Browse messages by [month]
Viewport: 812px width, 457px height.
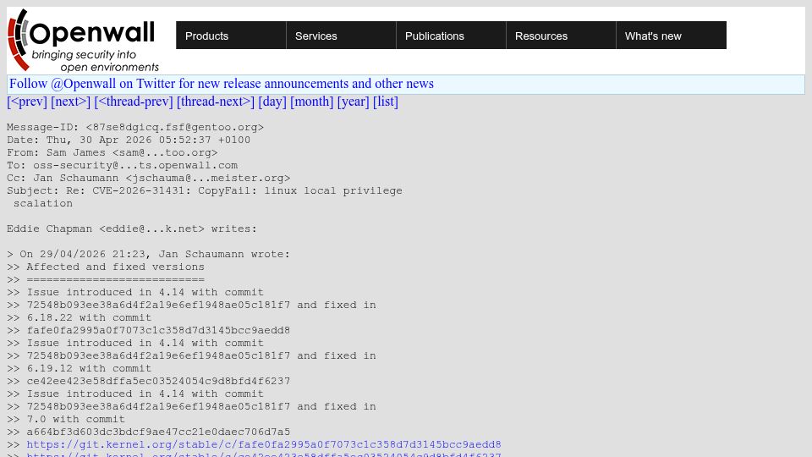(x=312, y=102)
